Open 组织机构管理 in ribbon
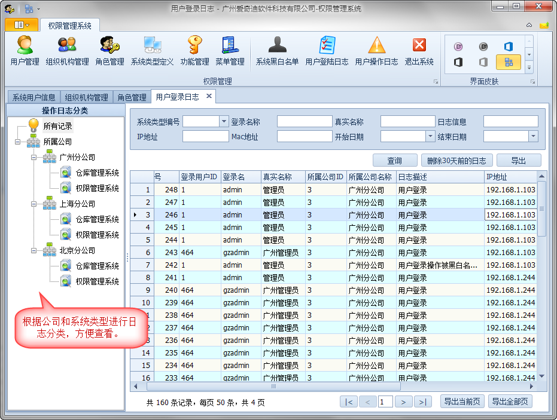The width and height of the screenshot is (557, 420). pyautogui.click(x=67, y=51)
